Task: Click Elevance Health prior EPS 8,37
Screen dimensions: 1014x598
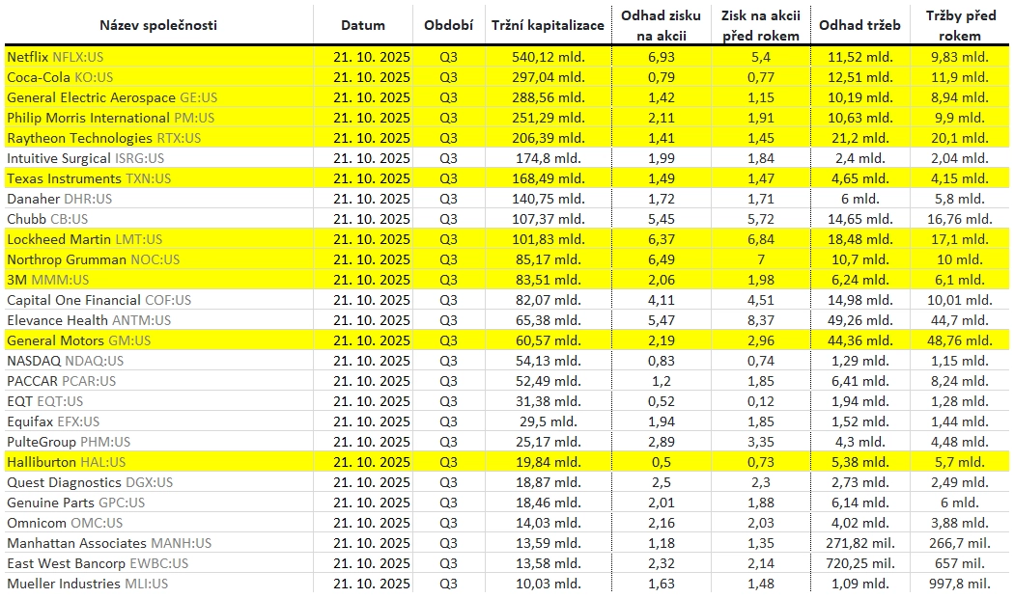Action: [x=761, y=320]
